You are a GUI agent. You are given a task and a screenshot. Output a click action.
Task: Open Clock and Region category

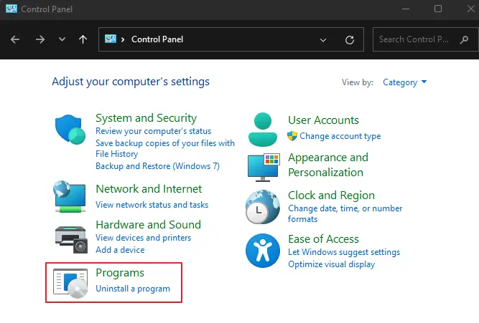click(x=332, y=196)
